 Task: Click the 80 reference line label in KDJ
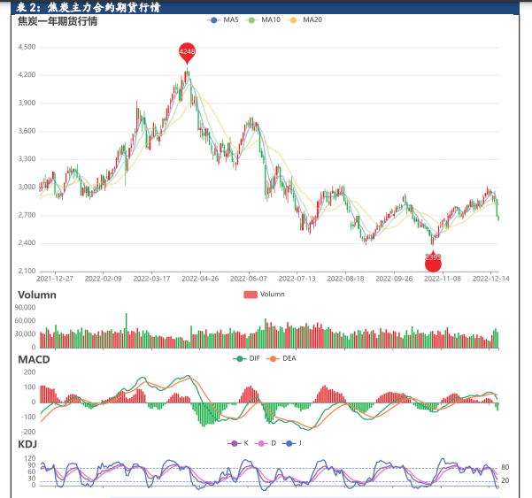[505, 467]
